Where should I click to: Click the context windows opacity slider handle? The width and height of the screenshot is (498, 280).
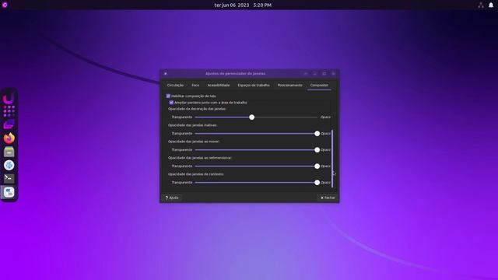pyautogui.click(x=317, y=183)
